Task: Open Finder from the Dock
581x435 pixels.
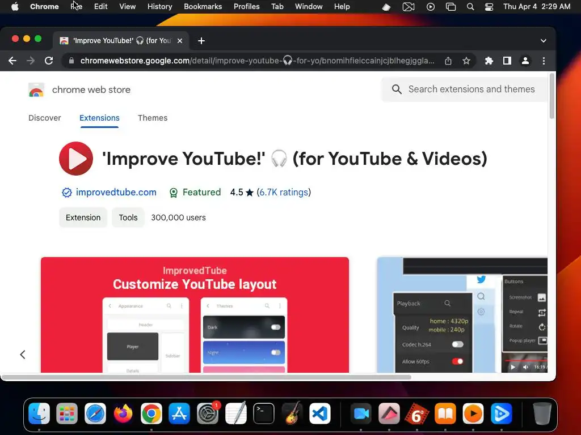Action: [39, 413]
